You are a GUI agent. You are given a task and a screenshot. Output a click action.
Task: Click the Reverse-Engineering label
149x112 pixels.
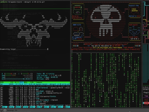pyautogui.click(x=77, y=17)
